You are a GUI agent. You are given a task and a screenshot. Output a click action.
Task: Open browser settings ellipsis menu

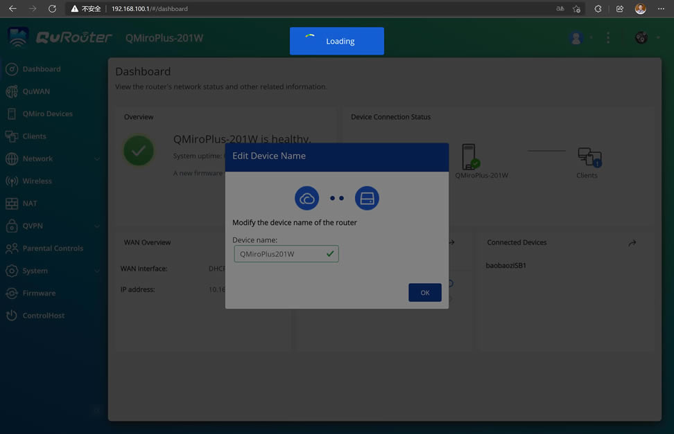(x=661, y=8)
